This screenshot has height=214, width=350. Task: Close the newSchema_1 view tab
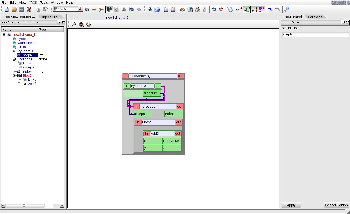pyautogui.click(x=277, y=18)
